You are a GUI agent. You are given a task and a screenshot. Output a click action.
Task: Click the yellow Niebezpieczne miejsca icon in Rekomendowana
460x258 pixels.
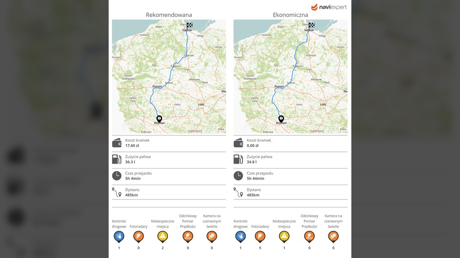(x=162, y=236)
